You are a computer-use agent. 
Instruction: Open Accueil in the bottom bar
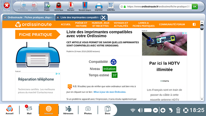pos(10,110)
